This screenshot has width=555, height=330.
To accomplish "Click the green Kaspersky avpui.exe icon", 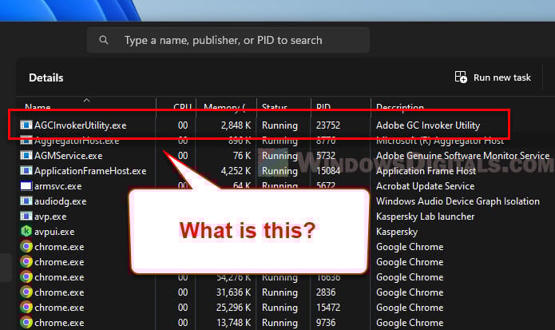I will point(26,231).
